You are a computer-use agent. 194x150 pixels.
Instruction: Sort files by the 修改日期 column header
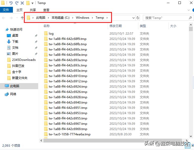point(116,26)
